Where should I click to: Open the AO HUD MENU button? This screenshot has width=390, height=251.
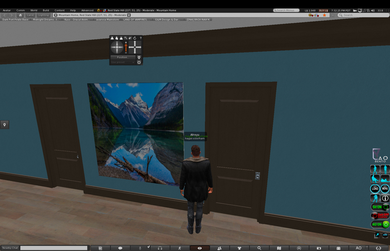coord(384,189)
